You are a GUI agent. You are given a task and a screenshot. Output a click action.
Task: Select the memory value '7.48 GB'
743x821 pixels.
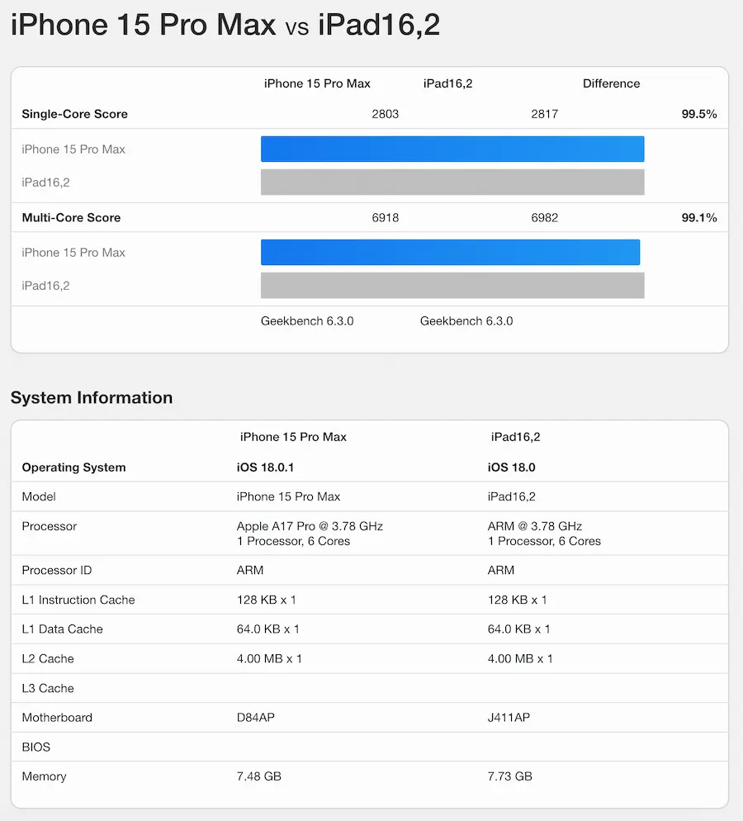pyautogui.click(x=259, y=776)
